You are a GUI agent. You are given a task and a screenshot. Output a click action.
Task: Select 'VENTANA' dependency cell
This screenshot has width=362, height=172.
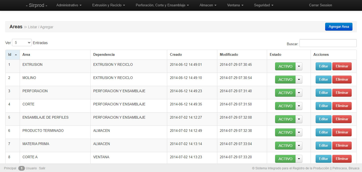101,157
